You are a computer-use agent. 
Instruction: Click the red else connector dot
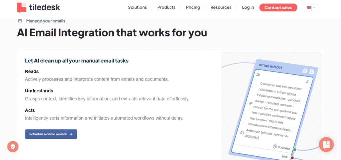pos(292,158)
